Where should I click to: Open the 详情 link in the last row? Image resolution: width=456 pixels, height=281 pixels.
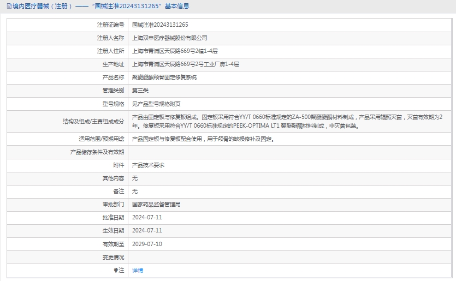[138, 270]
